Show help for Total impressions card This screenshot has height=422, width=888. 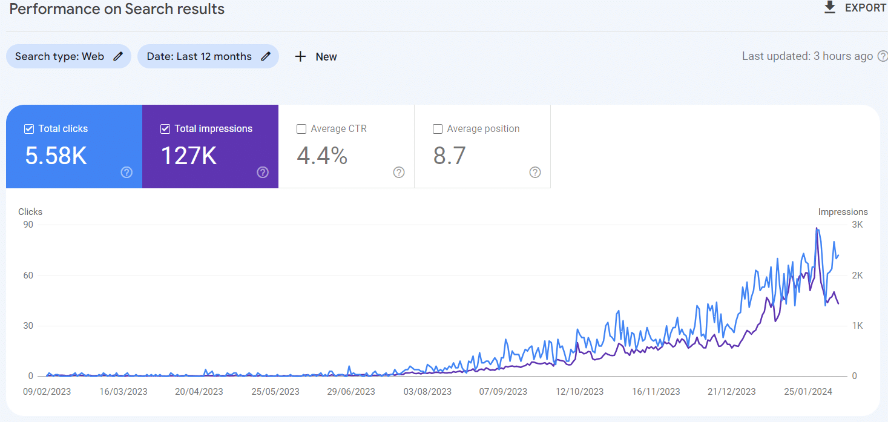[263, 173]
